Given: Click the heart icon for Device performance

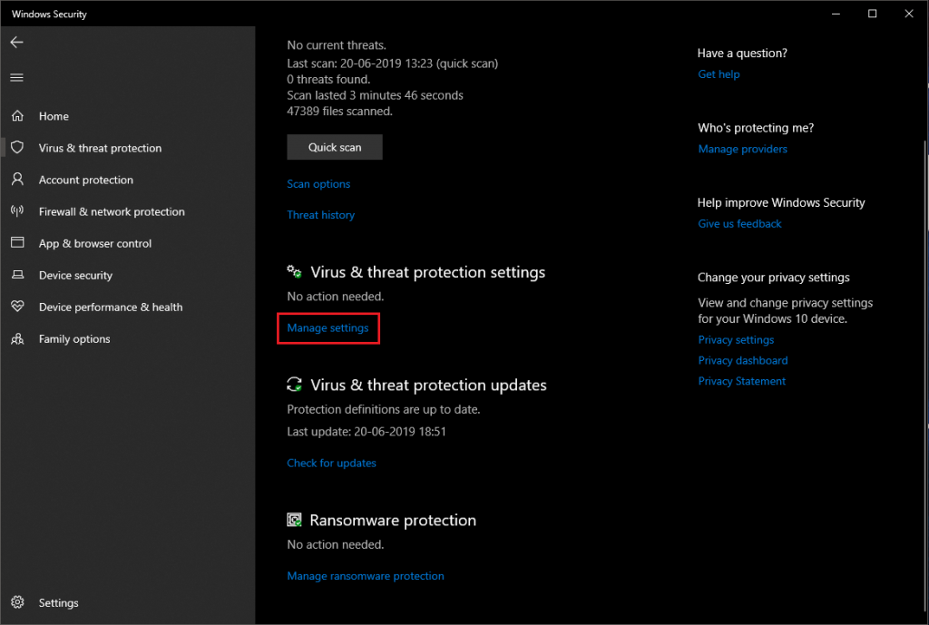Looking at the screenshot, I should 18,307.
